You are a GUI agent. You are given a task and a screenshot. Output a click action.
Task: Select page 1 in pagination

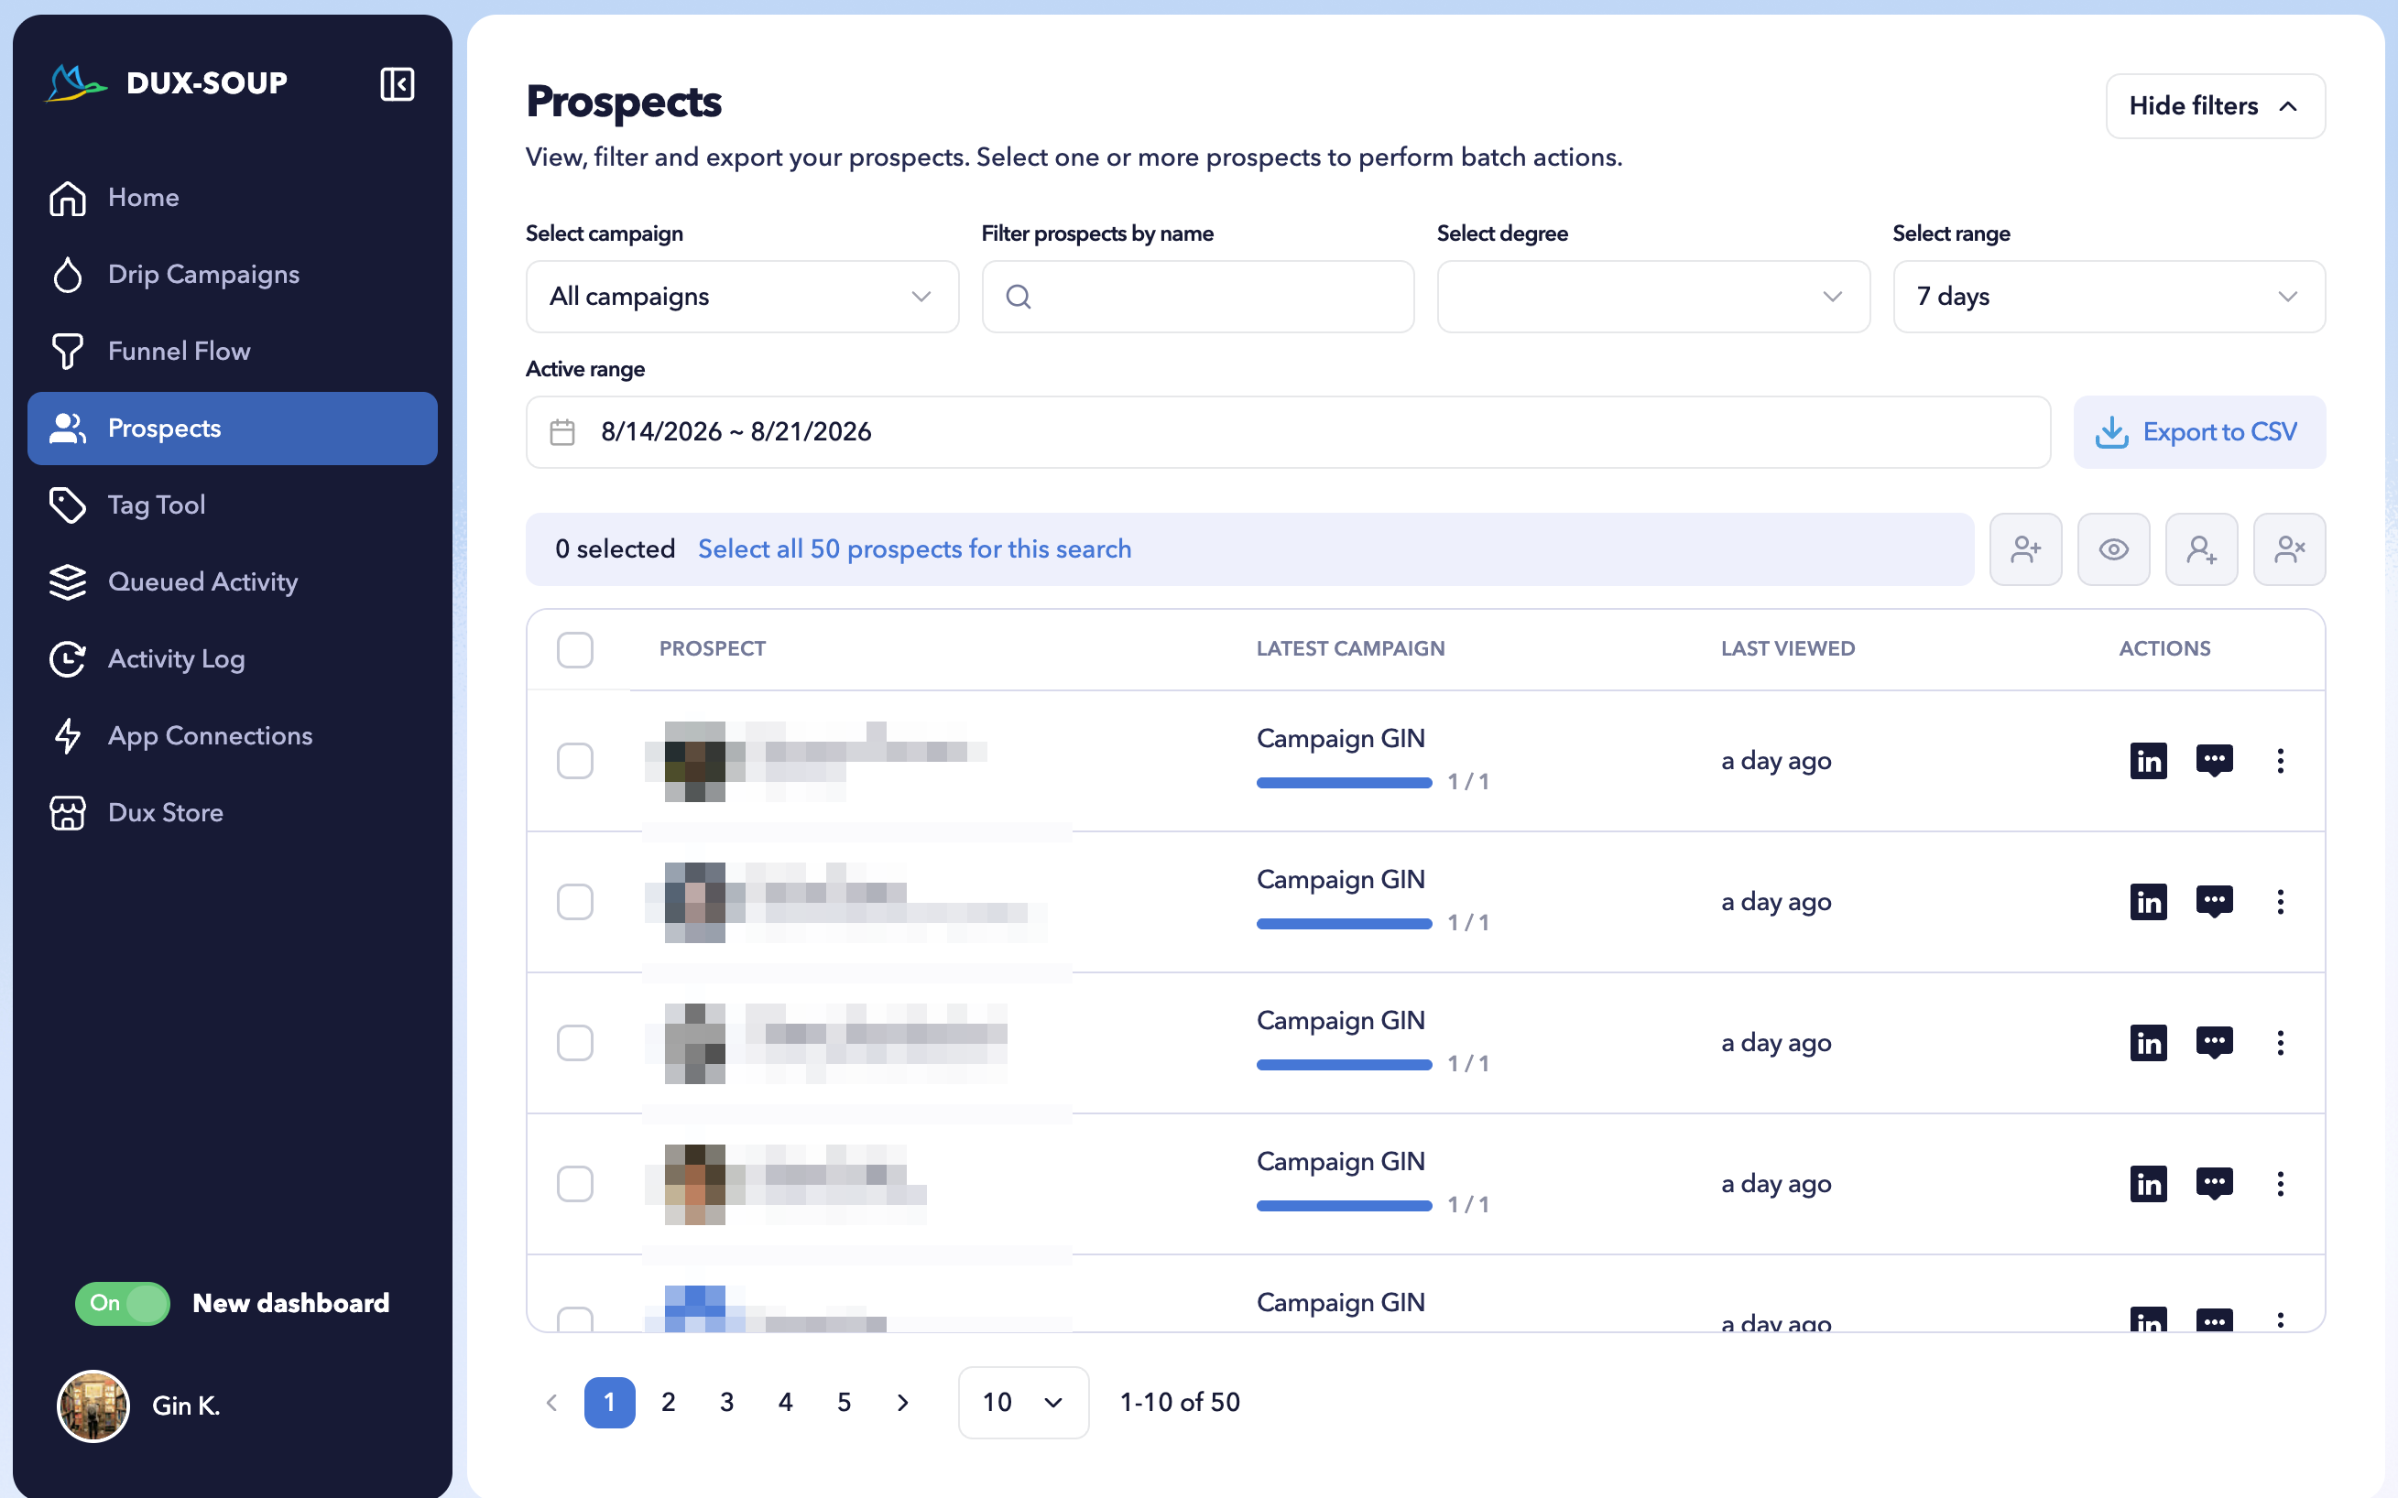(609, 1402)
